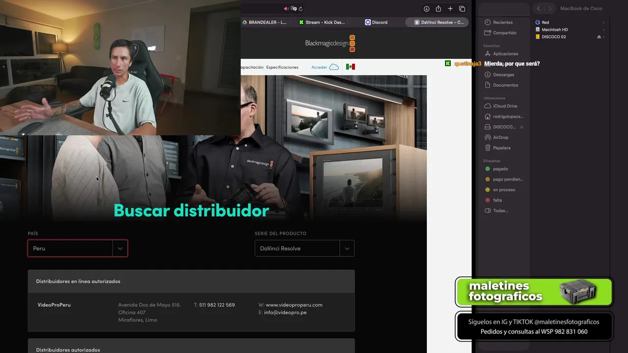Open rodrigolopez home folder in Finder
The height and width of the screenshot is (353, 628).
tap(504, 117)
